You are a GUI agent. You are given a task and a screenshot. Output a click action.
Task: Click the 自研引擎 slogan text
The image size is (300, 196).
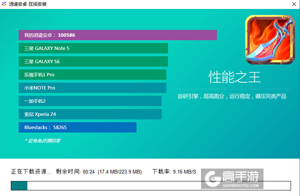pyautogui.click(x=232, y=96)
